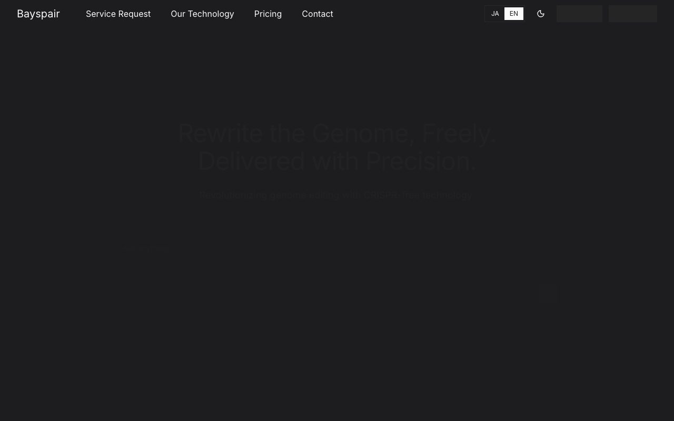Click the Bayspair logo link

click(x=38, y=14)
